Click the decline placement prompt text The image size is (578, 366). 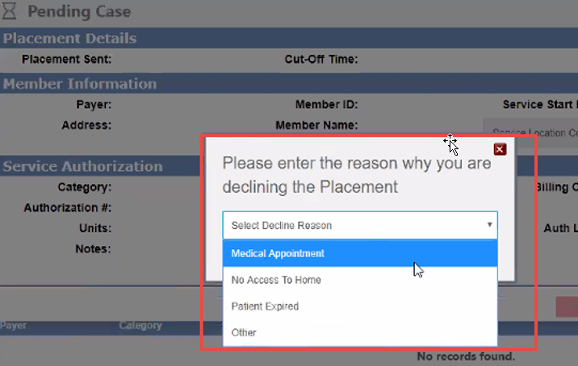(x=357, y=175)
